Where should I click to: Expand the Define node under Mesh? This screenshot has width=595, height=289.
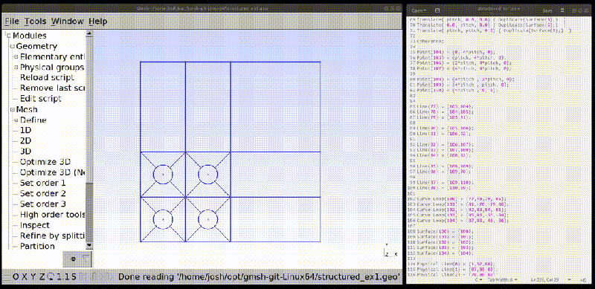[16, 120]
